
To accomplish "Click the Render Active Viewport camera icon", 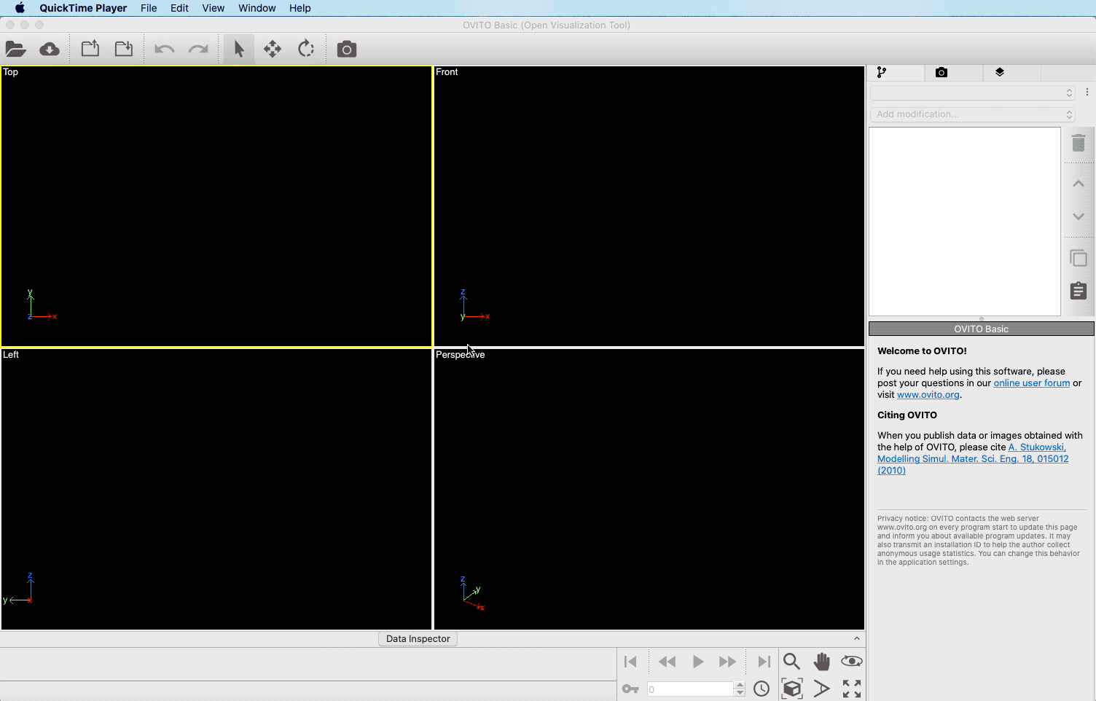I will pos(347,50).
